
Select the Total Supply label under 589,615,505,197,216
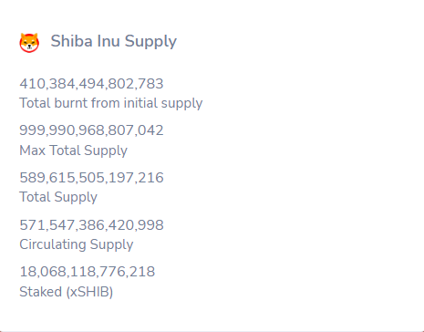tap(58, 197)
